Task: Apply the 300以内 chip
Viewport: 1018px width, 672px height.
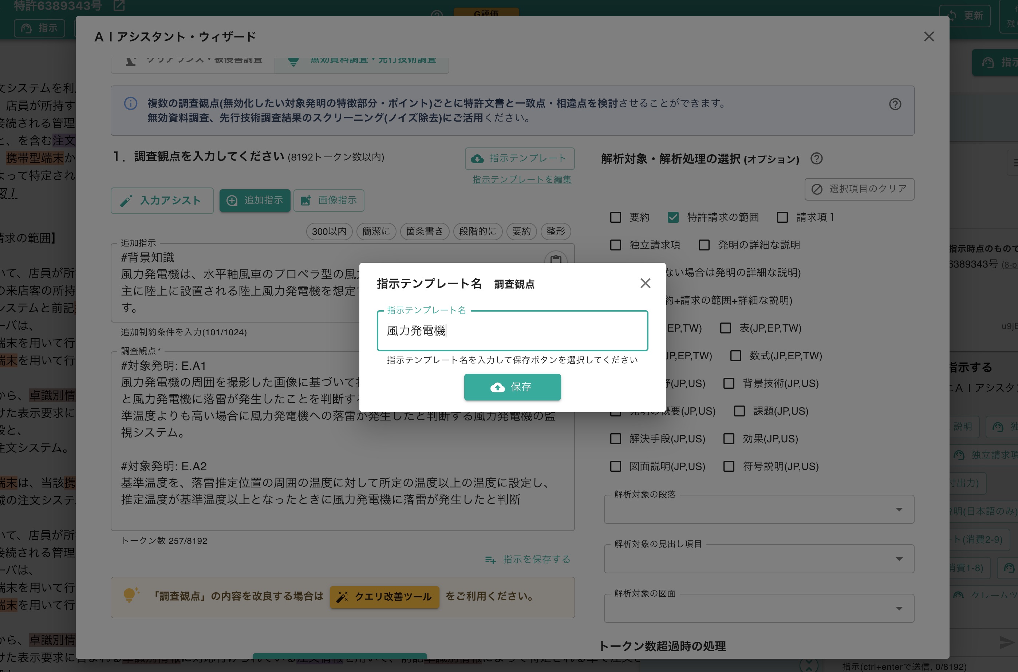Action: (329, 232)
